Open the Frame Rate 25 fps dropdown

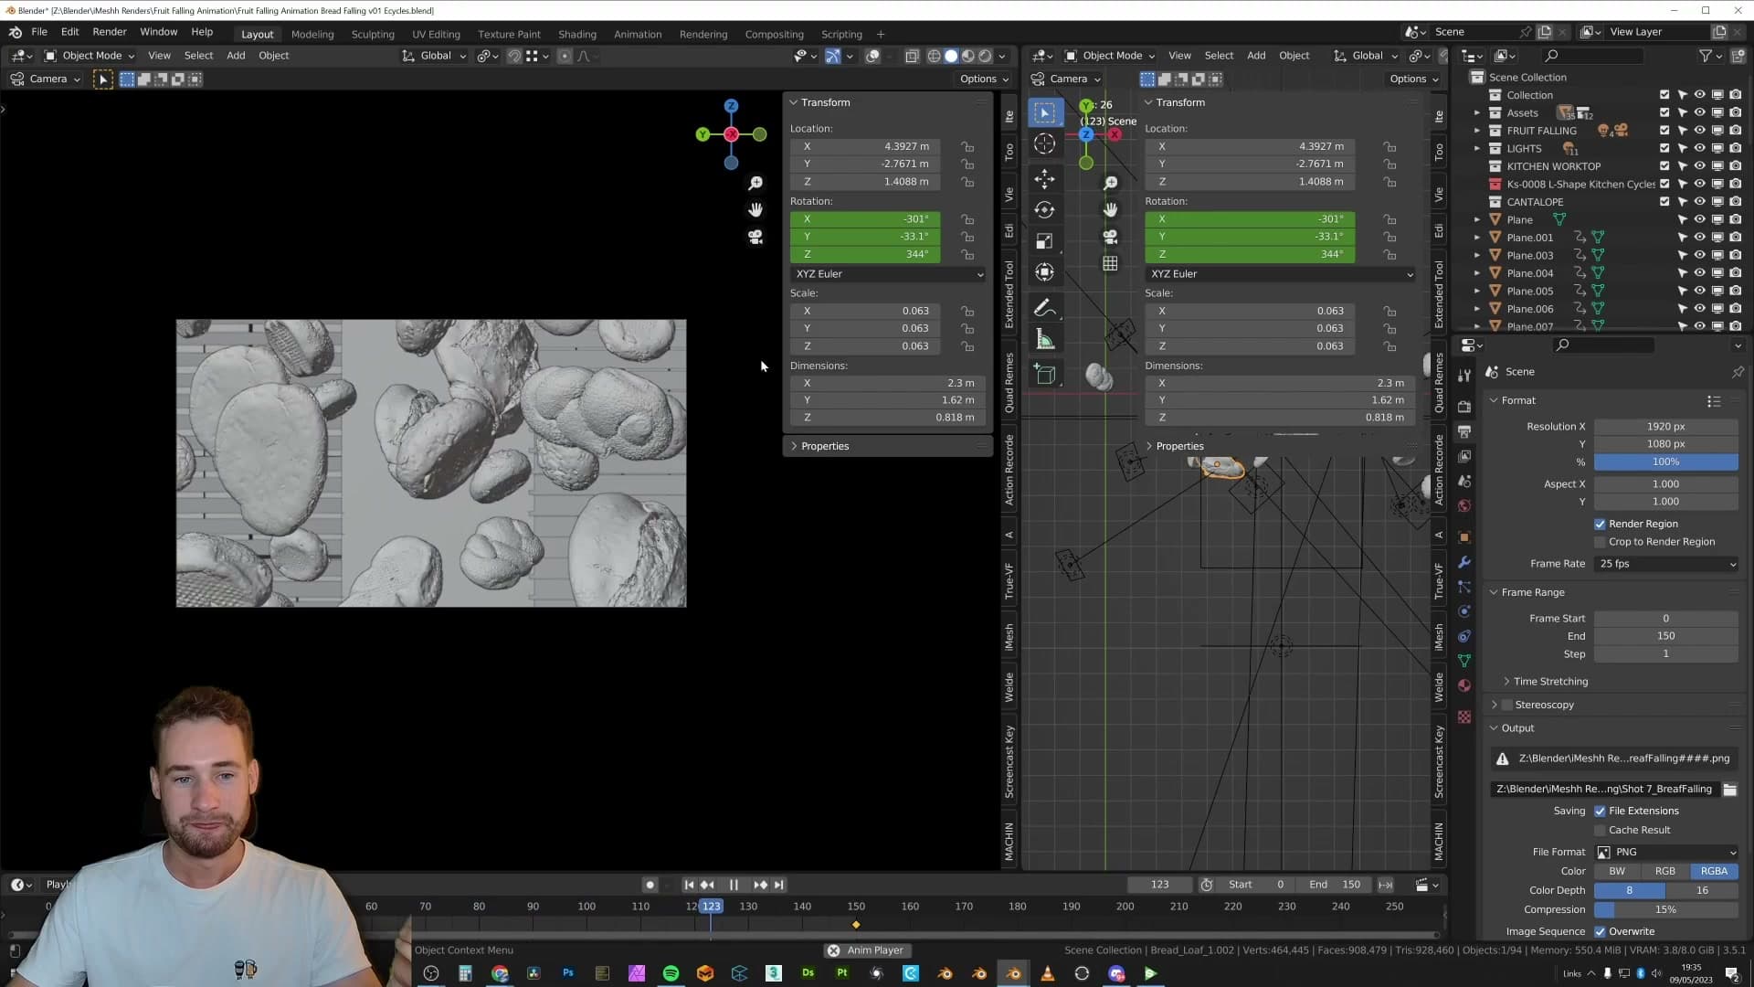click(x=1666, y=564)
